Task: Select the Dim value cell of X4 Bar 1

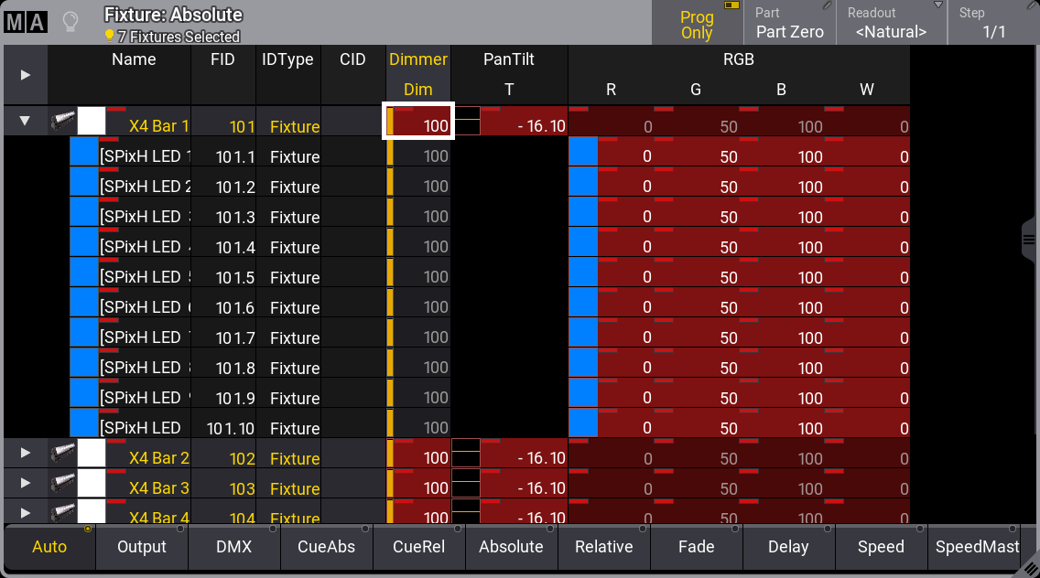Action: coord(418,121)
